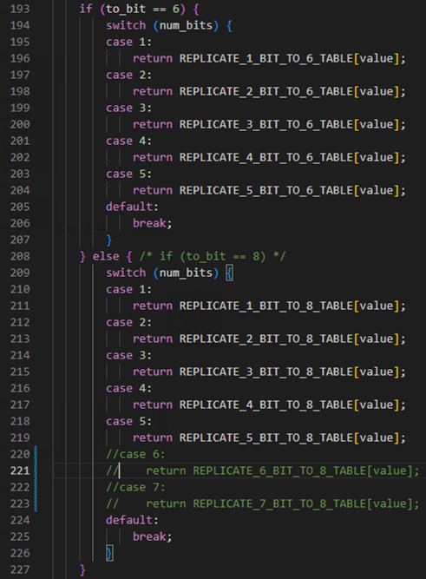Image resolution: width=426 pixels, height=579 pixels.
Task: Click REPLICATE_3_BIT_TO_8_TABLE identifier
Action: pyautogui.click(x=266, y=372)
